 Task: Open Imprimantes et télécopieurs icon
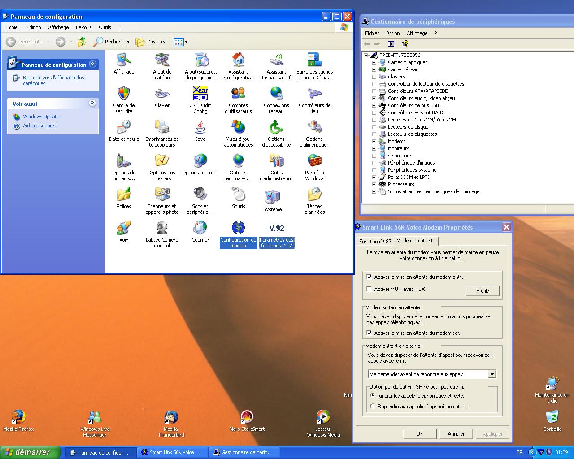coord(162,127)
